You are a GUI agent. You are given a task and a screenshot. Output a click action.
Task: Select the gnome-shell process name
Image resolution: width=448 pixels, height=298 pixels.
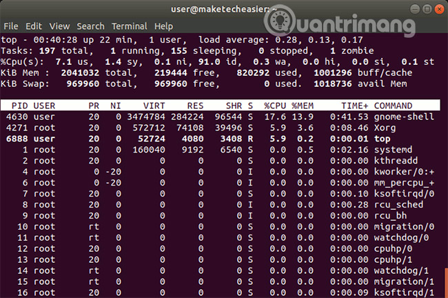[404, 117]
